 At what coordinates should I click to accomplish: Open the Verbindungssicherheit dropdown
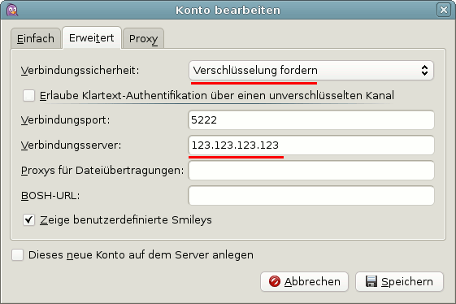pos(311,71)
